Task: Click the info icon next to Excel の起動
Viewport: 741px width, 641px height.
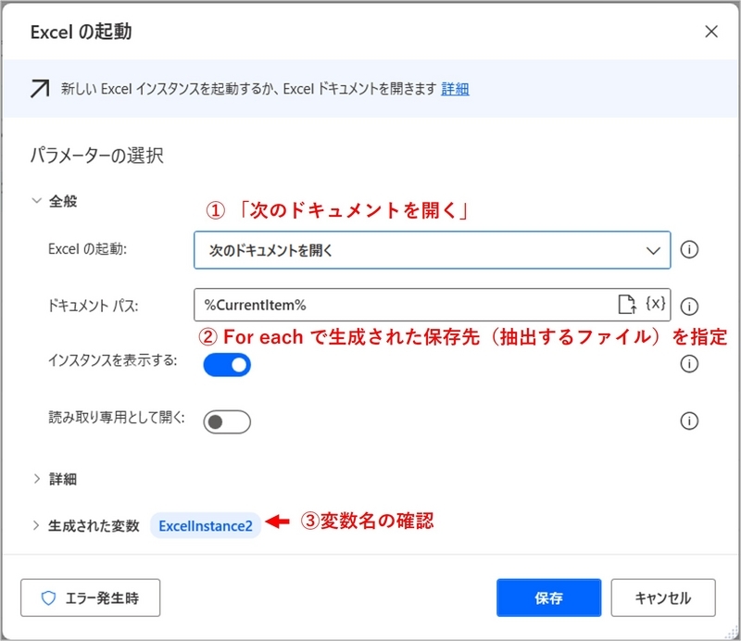Action: click(689, 248)
